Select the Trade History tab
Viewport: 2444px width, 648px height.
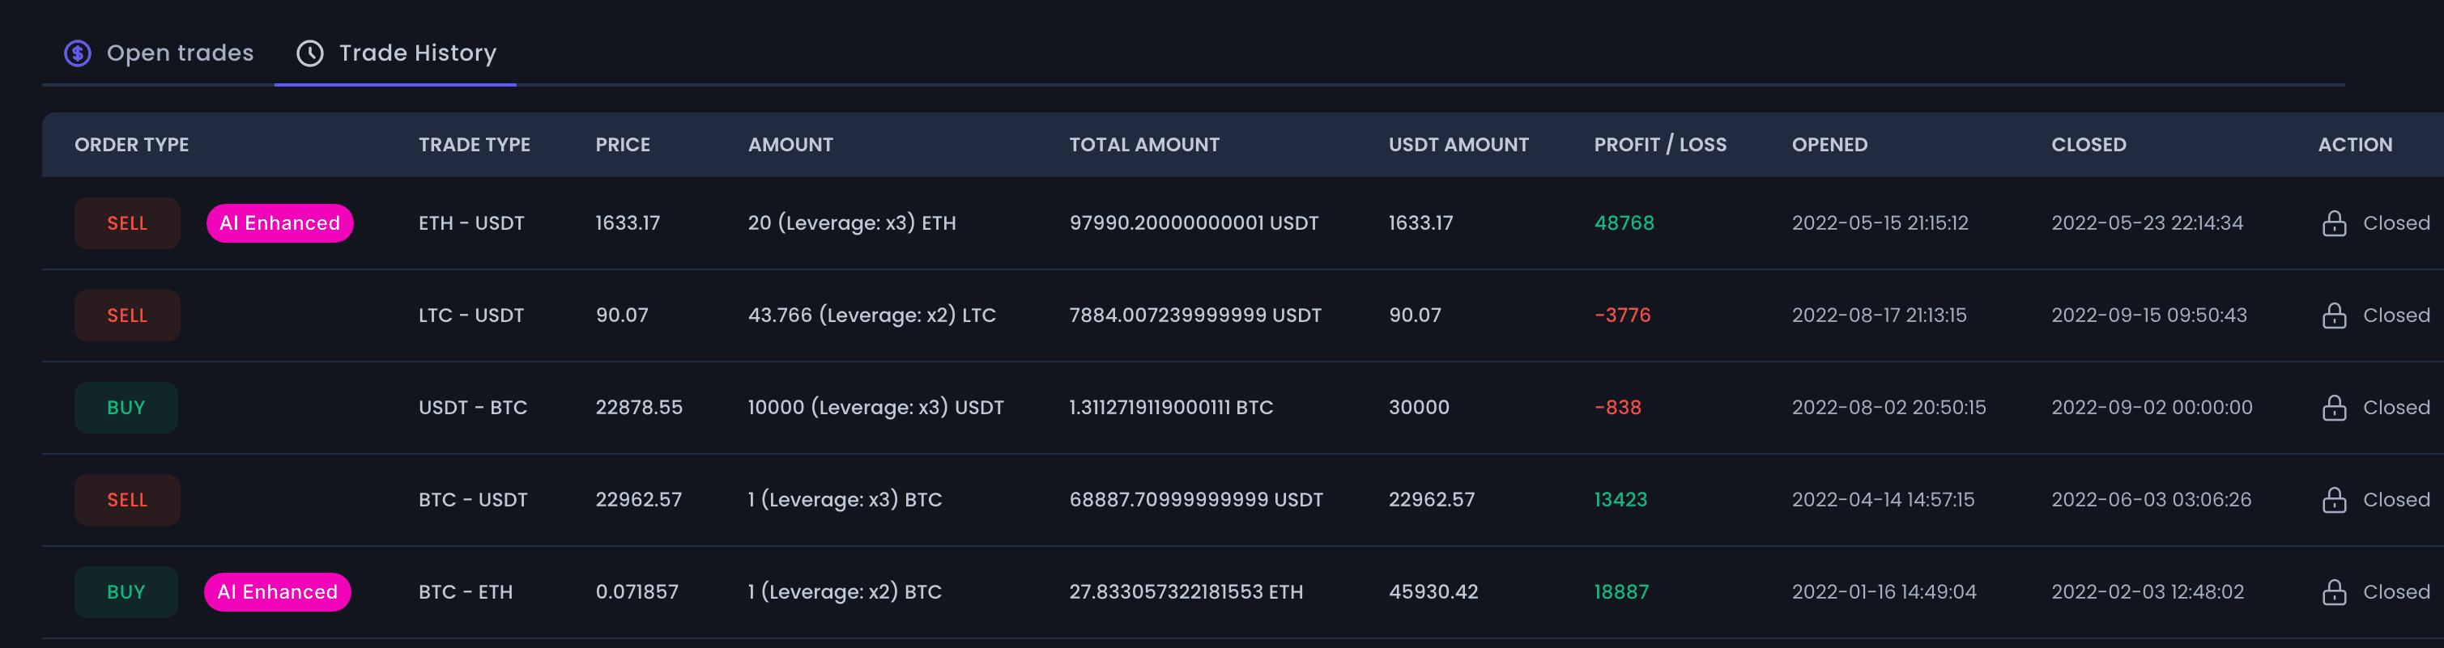tap(396, 53)
